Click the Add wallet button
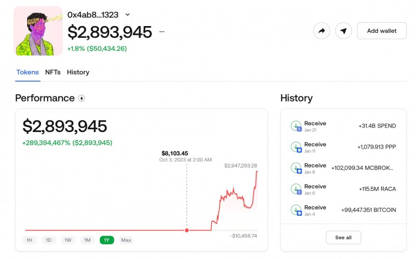 [x=382, y=31]
